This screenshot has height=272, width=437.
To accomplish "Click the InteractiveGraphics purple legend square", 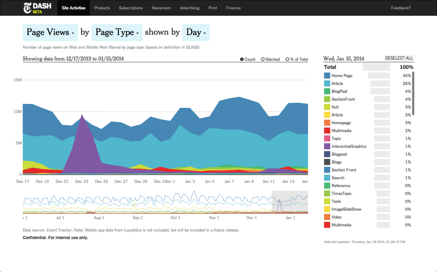I will pos(327,146).
